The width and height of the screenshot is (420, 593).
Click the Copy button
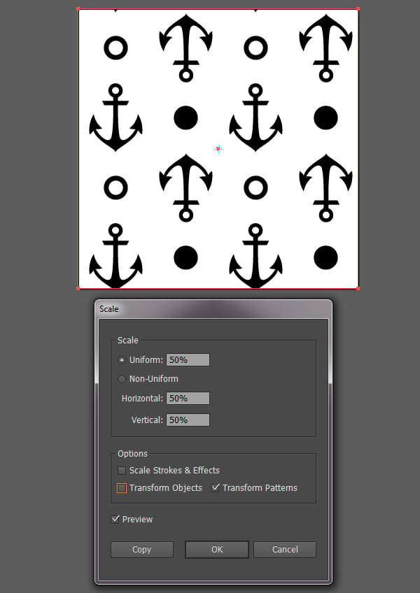[x=142, y=550]
